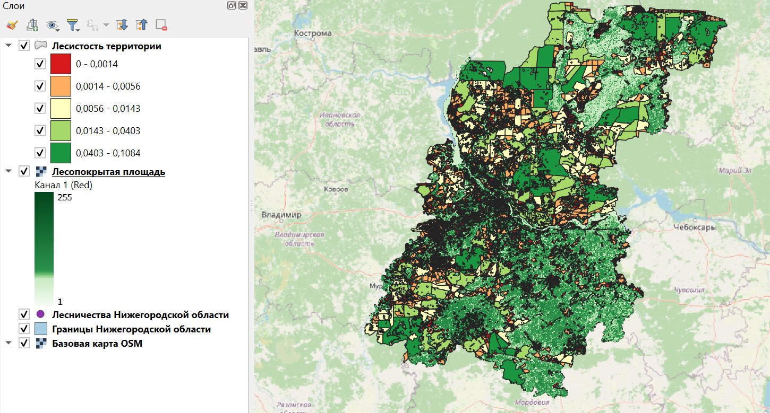Open the layer styling panel paintbrush icon

pyautogui.click(x=12, y=25)
